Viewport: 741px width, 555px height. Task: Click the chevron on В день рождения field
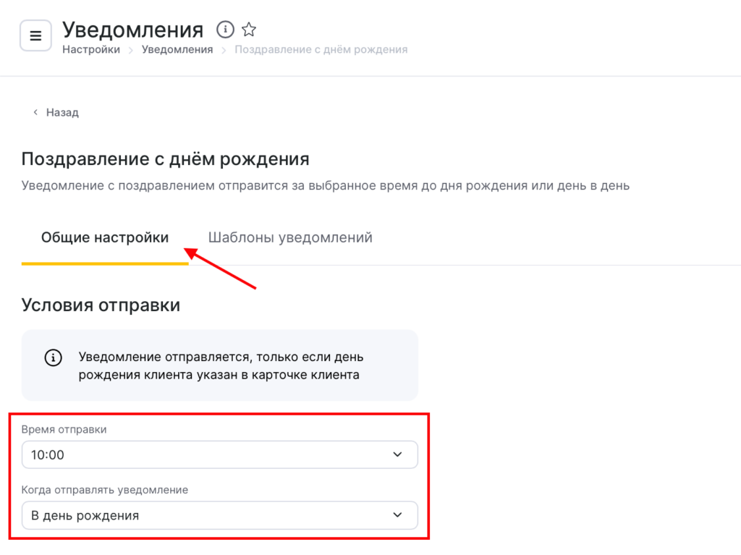pyautogui.click(x=397, y=515)
